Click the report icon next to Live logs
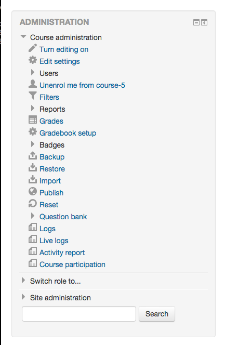This screenshot has height=345, width=225. [33, 239]
